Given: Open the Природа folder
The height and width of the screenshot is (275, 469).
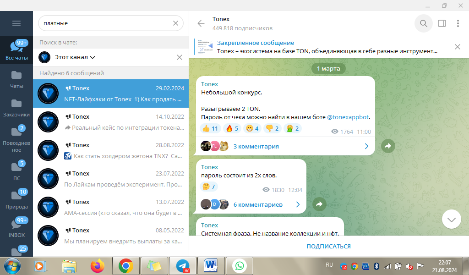Looking at the screenshot, I should click(16, 199).
